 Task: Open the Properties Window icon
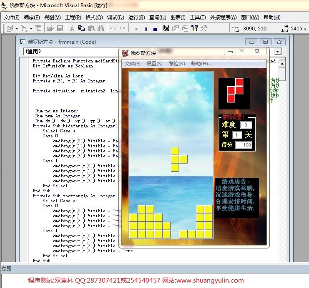click(176, 29)
